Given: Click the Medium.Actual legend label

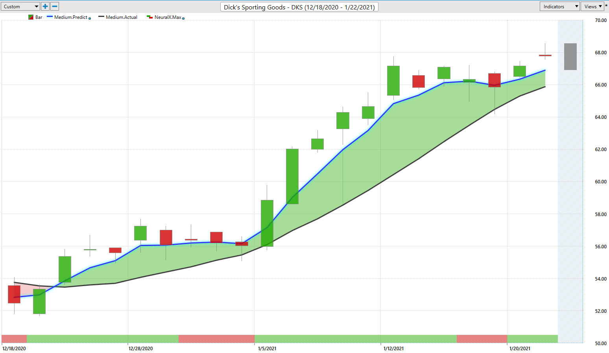Looking at the screenshot, I should point(122,17).
